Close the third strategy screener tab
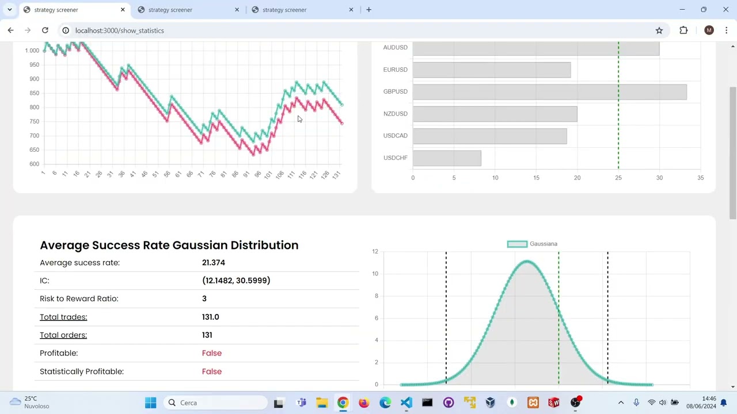 click(351, 10)
